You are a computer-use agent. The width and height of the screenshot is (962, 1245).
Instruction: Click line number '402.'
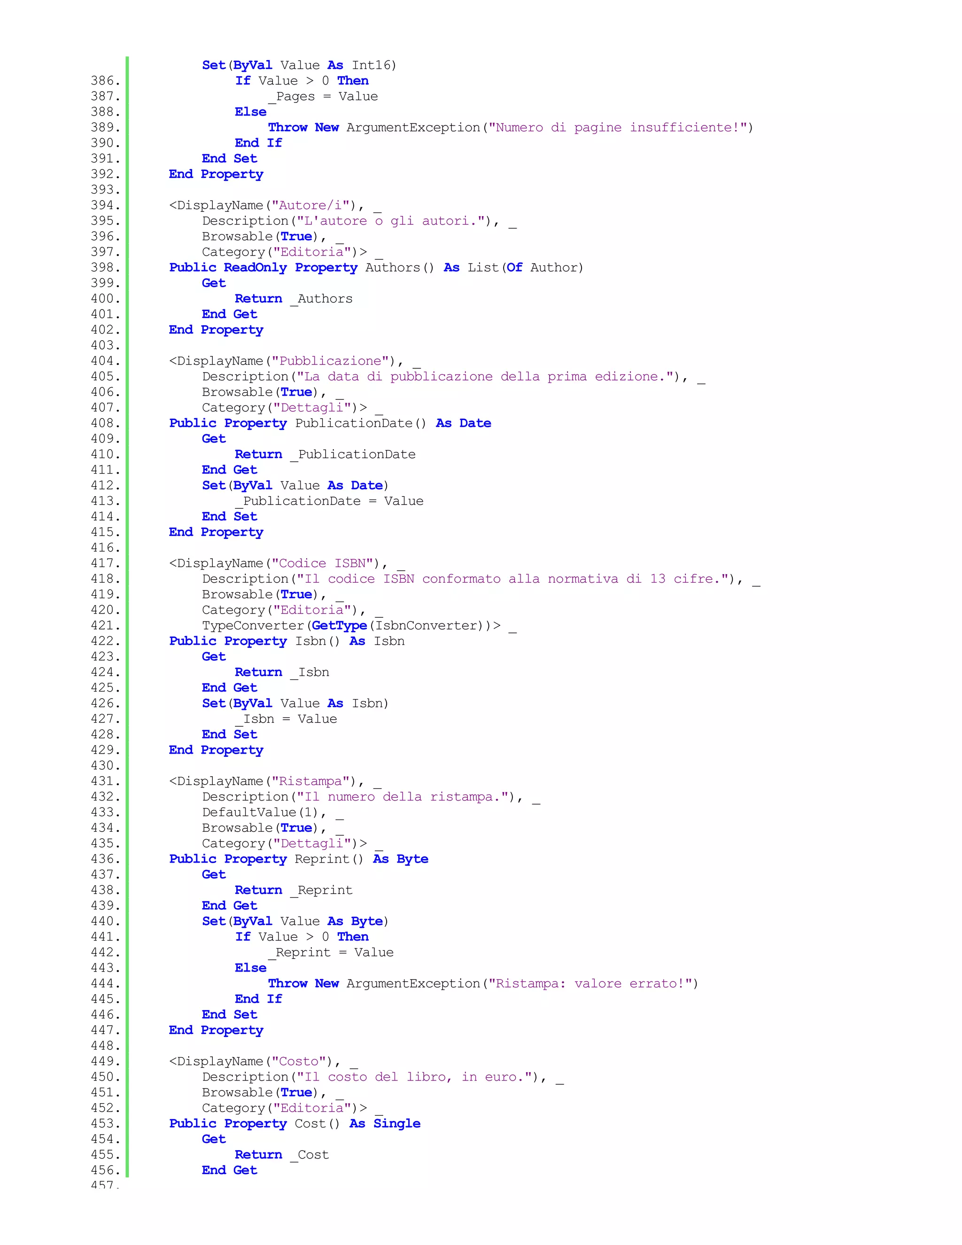[105, 329]
